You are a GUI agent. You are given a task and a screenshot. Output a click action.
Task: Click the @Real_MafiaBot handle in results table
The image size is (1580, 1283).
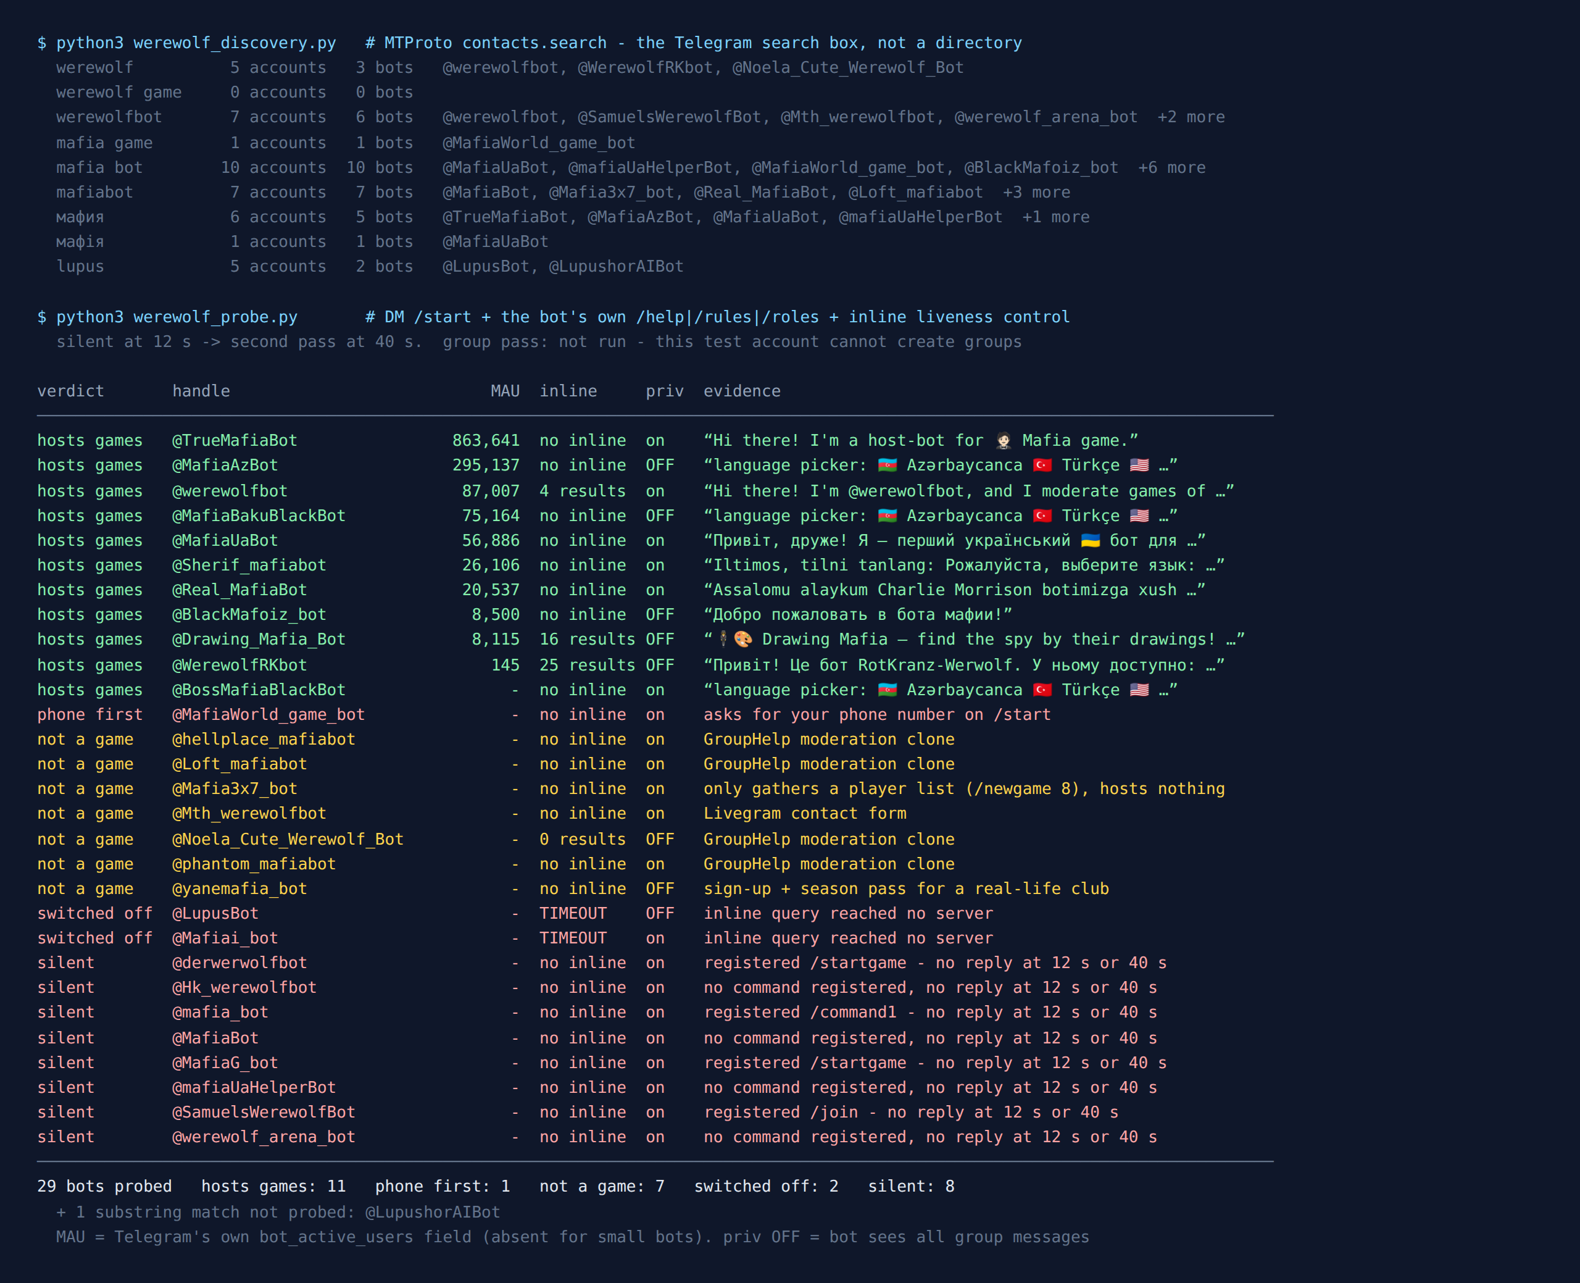point(239,590)
